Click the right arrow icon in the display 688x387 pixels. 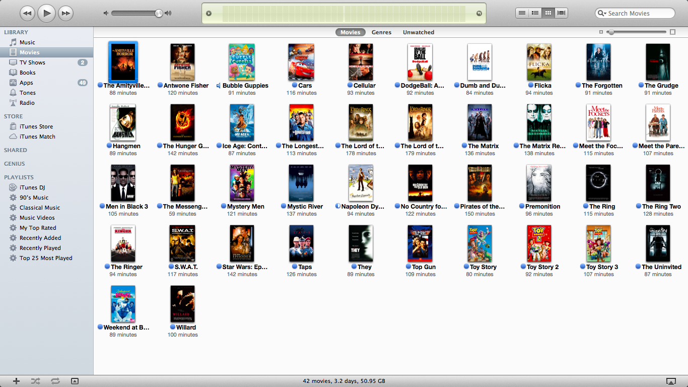tap(479, 14)
